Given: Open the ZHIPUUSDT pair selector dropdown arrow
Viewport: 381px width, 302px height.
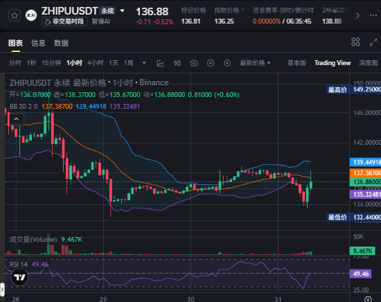Looking at the screenshot, I should click(x=122, y=10).
